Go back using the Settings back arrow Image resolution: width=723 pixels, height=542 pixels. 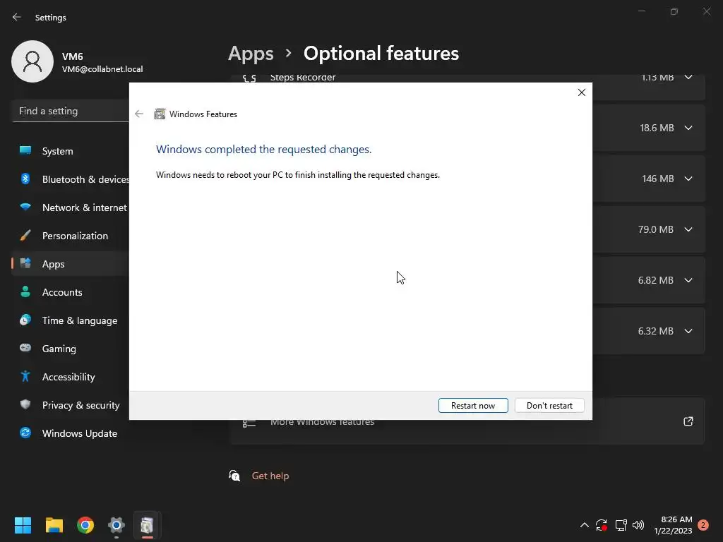pyautogui.click(x=17, y=17)
